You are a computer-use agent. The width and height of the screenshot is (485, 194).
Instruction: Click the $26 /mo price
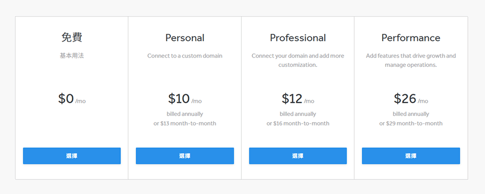click(411, 99)
